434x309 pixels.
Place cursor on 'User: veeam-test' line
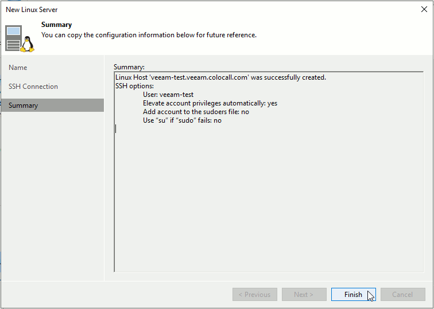[168, 95]
